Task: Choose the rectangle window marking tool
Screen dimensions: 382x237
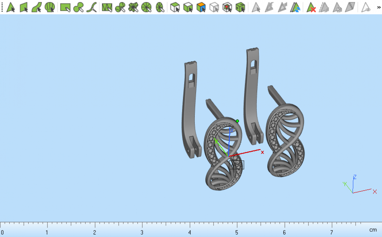Action: click(x=65, y=7)
